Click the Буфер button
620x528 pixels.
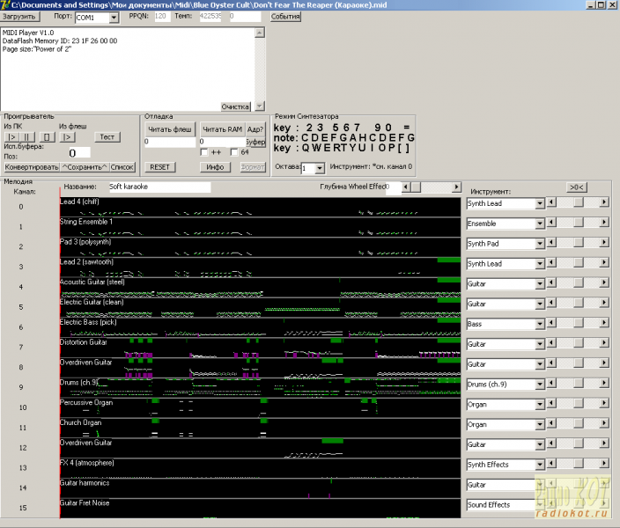[x=255, y=142]
